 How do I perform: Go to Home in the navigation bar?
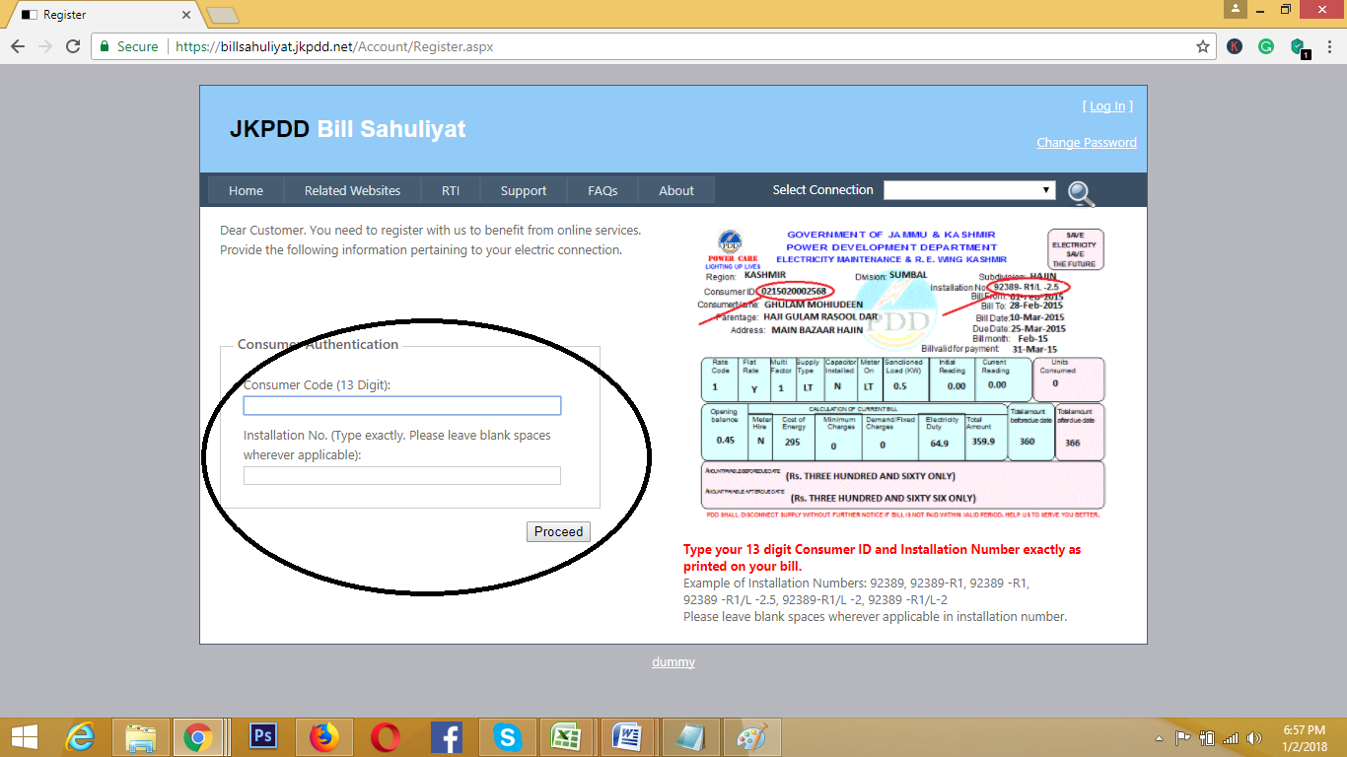[246, 191]
